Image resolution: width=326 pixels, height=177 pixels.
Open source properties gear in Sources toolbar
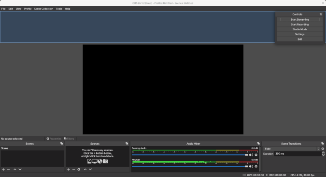click(x=79, y=169)
